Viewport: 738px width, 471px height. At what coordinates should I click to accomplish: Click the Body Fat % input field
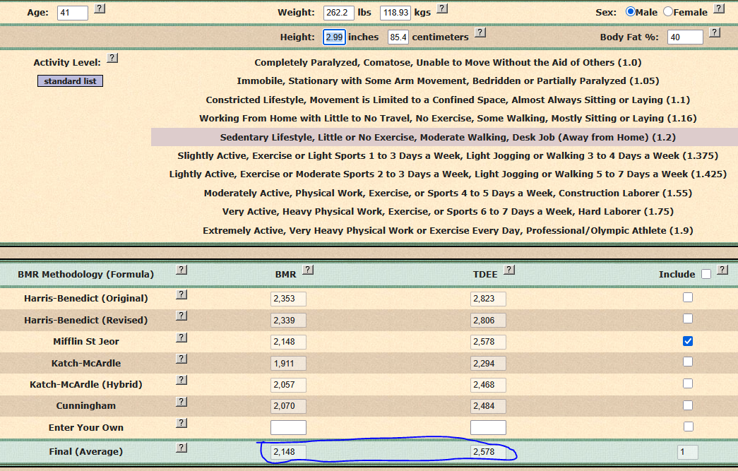point(685,37)
